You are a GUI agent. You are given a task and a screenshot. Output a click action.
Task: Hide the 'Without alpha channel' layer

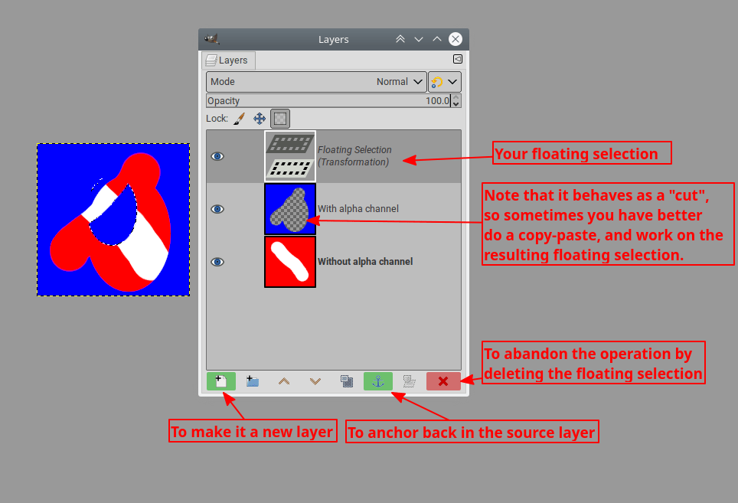click(217, 262)
